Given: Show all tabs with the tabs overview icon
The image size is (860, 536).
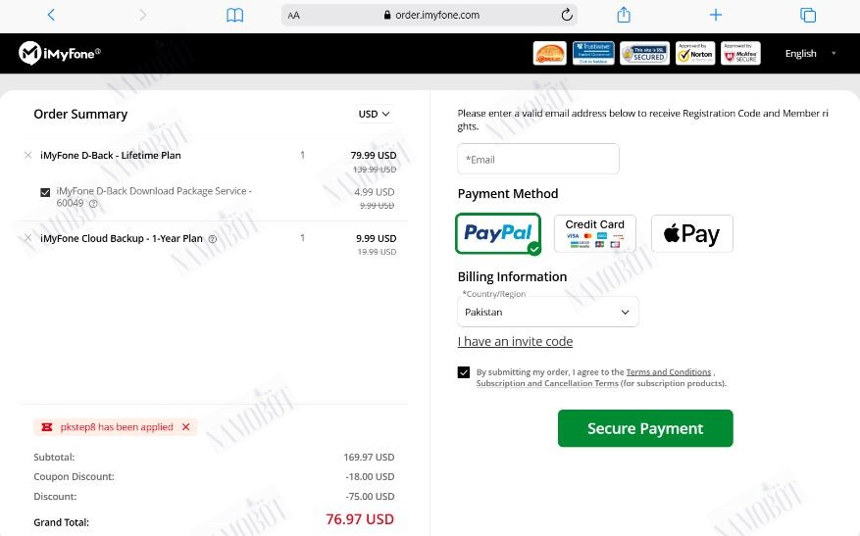Looking at the screenshot, I should click(808, 15).
